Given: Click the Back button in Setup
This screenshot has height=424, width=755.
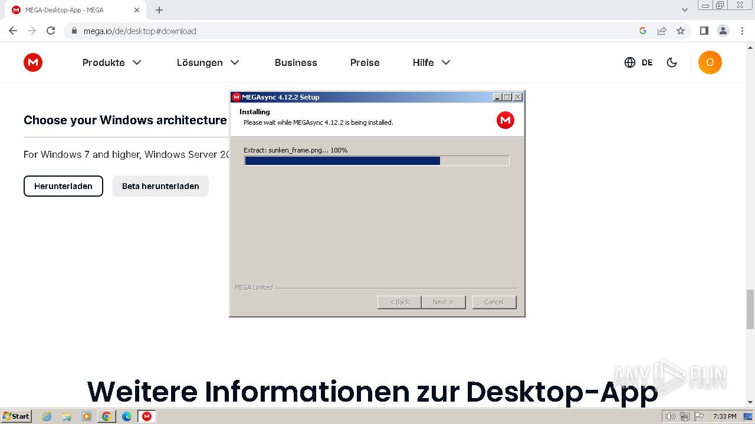Looking at the screenshot, I should 399,302.
